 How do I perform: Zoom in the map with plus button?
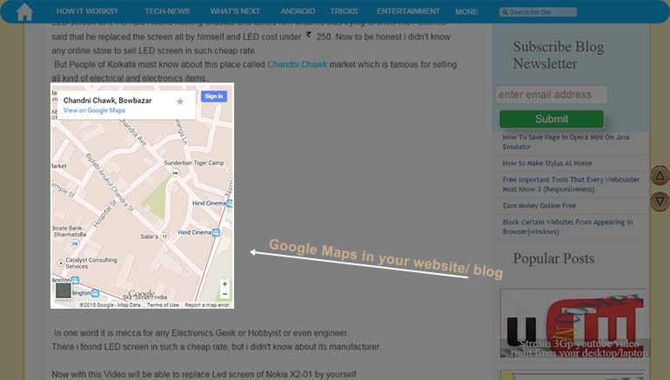(x=224, y=284)
